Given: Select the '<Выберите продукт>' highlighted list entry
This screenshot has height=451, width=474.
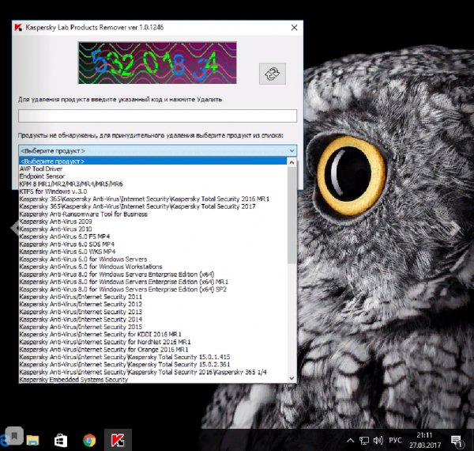Looking at the screenshot, I should 152,161.
